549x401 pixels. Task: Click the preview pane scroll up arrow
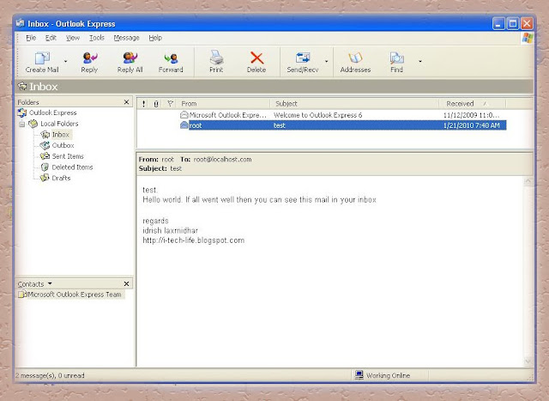coord(528,181)
